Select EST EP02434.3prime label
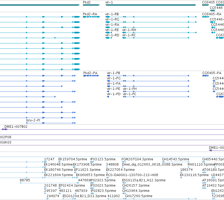 (72, 186)
